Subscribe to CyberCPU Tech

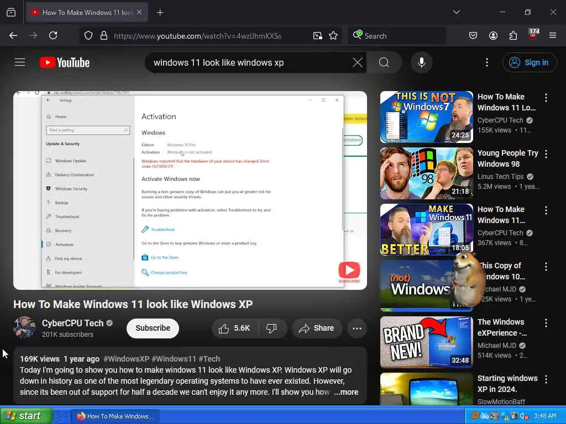(x=153, y=328)
